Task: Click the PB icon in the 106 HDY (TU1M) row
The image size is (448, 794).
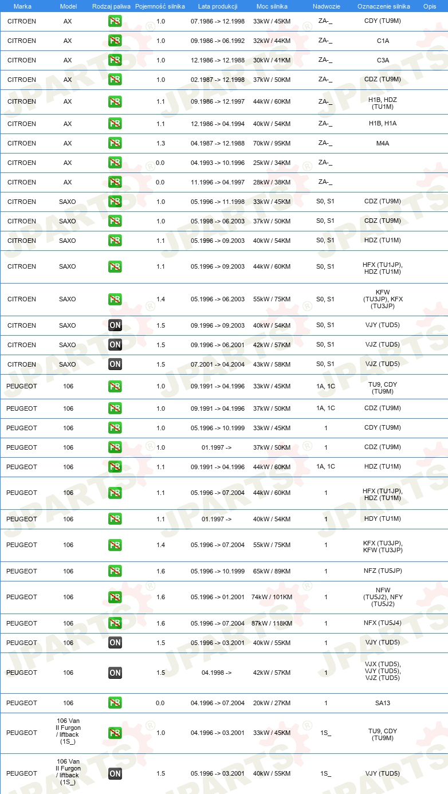Action: pyautogui.click(x=115, y=519)
